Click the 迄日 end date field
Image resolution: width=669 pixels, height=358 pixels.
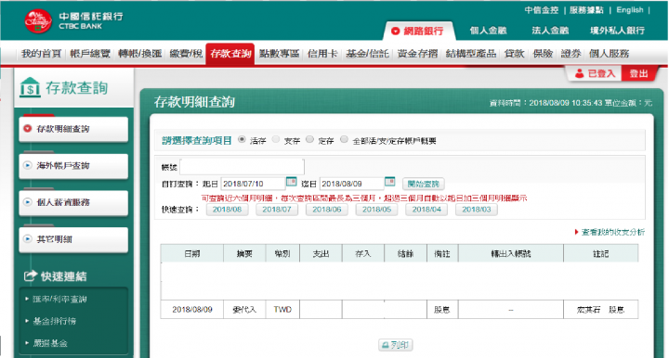(x=351, y=184)
